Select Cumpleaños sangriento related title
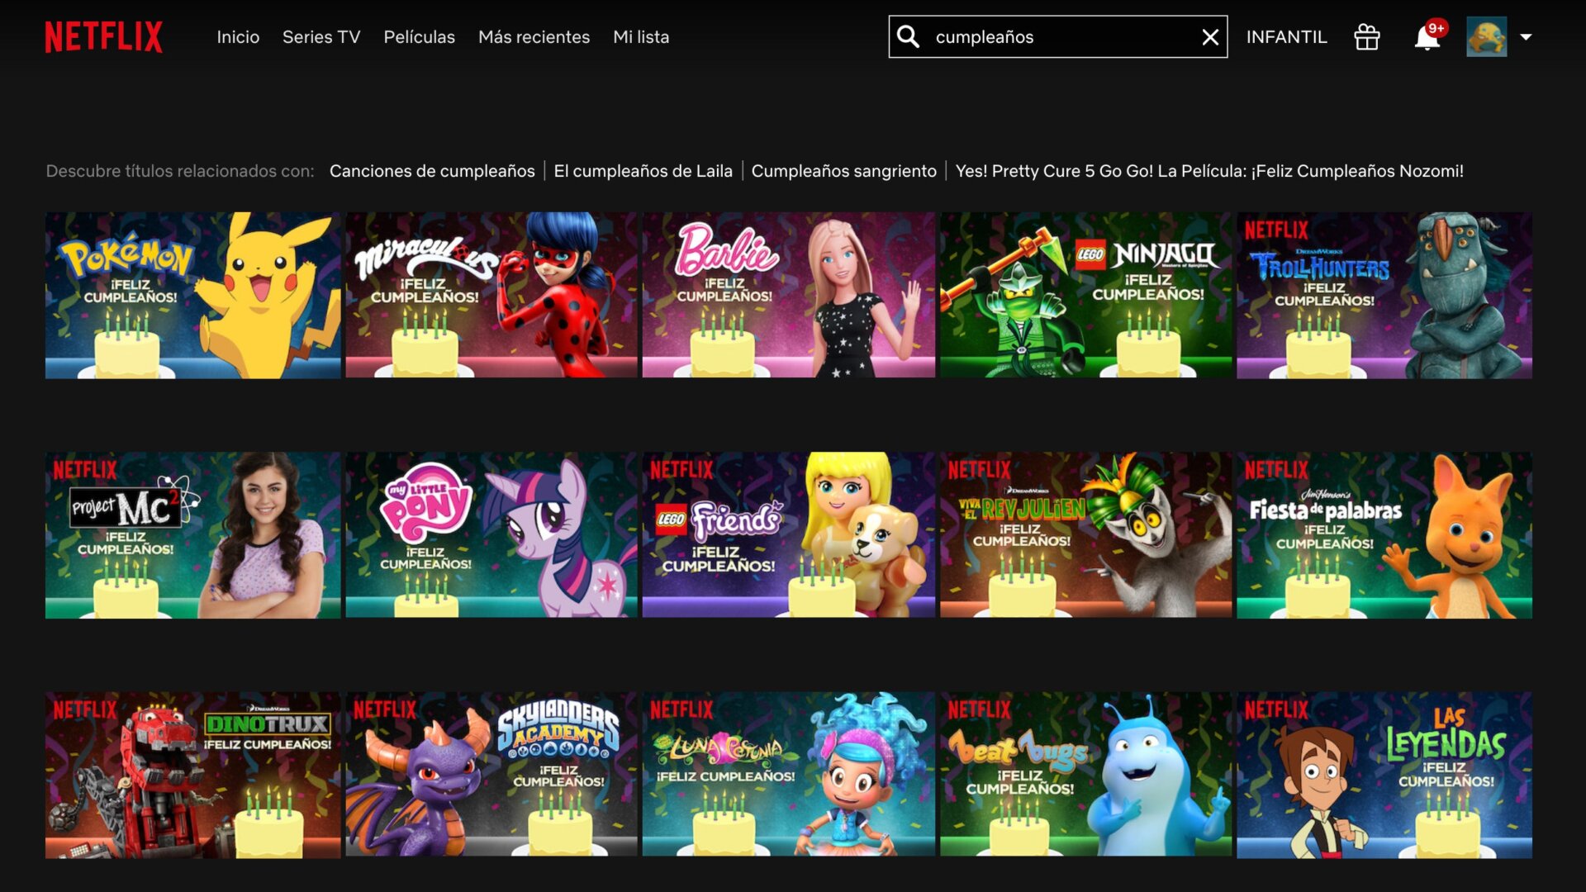This screenshot has width=1586, height=892. click(x=843, y=171)
